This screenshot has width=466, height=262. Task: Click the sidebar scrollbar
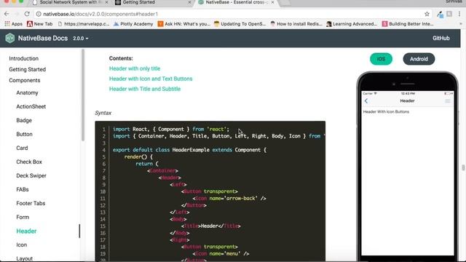[83, 95]
